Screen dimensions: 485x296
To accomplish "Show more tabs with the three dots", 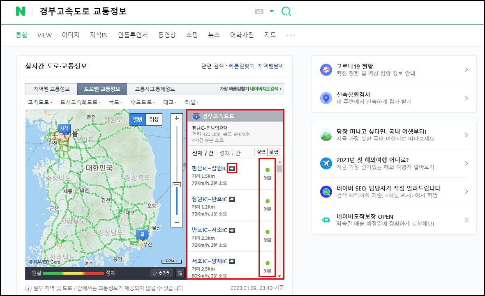I will [x=291, y=35].
